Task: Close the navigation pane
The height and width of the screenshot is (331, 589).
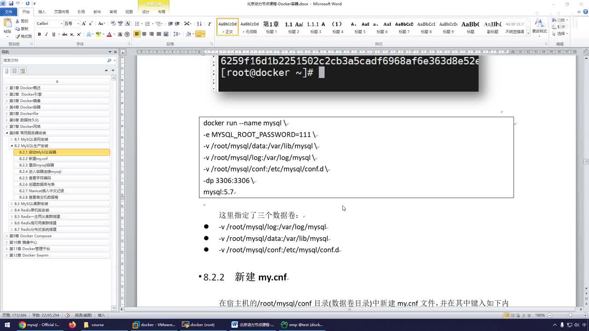Action: click(x=115, y=52)
